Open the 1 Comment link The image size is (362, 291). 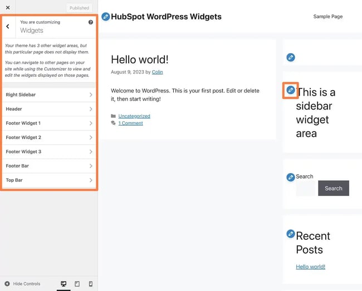point(131,123)
